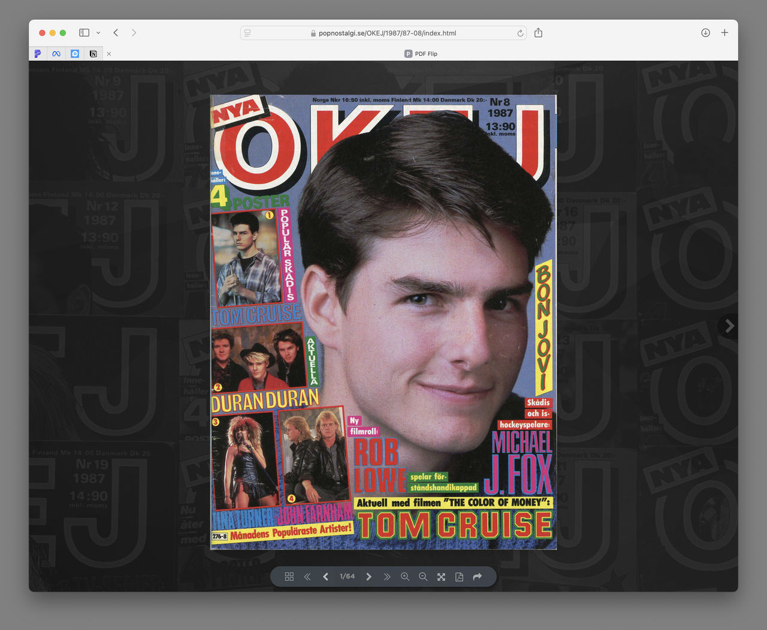Click the address bar with popnostalgi.se URL
Screen dimensions: 767x630
point(383,33)
